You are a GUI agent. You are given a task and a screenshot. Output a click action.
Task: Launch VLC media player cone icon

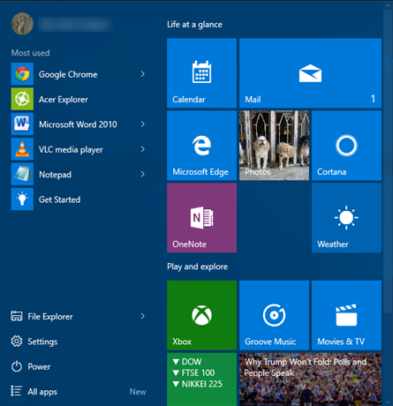(22, 149)
